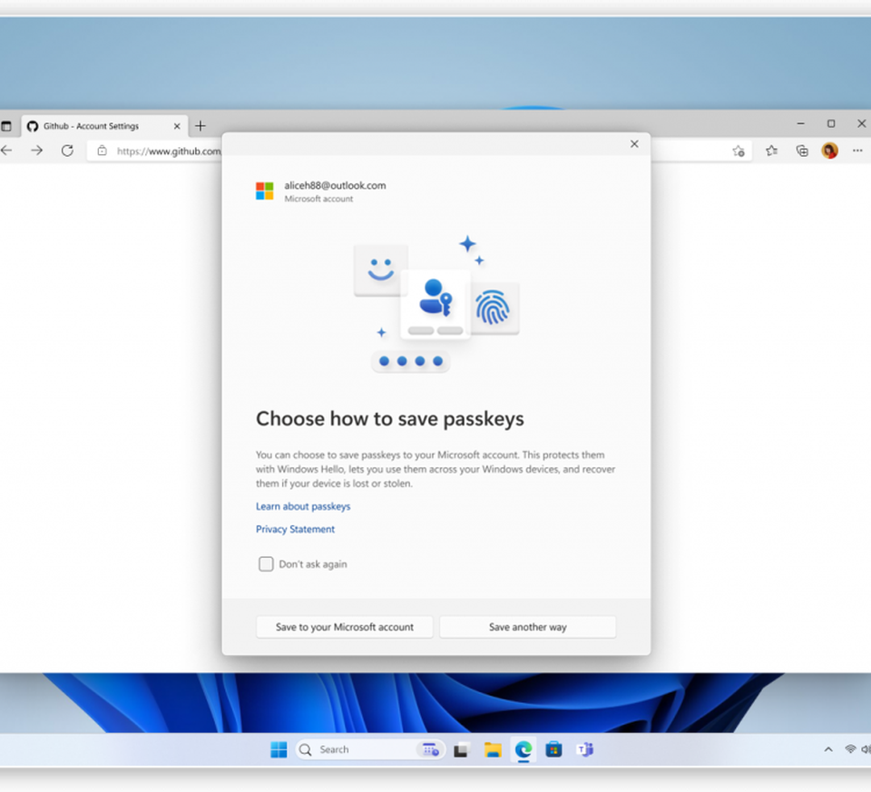
Task: Open a new browser tab
Action: [x=201, y=126]
